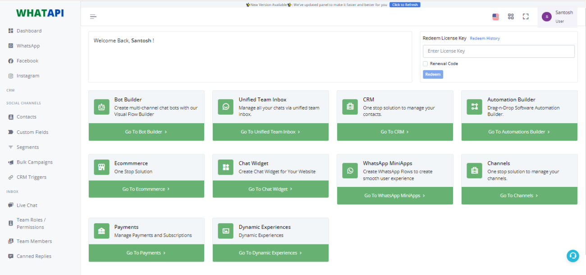This screenshot has height=275, width=586.
Task: Open Dashboard from the sidebar
Action: 29,31
